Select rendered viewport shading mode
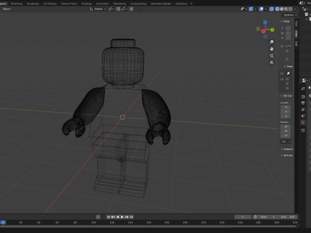311x233 pixels. pyautogui.click(x=290, y=9)
